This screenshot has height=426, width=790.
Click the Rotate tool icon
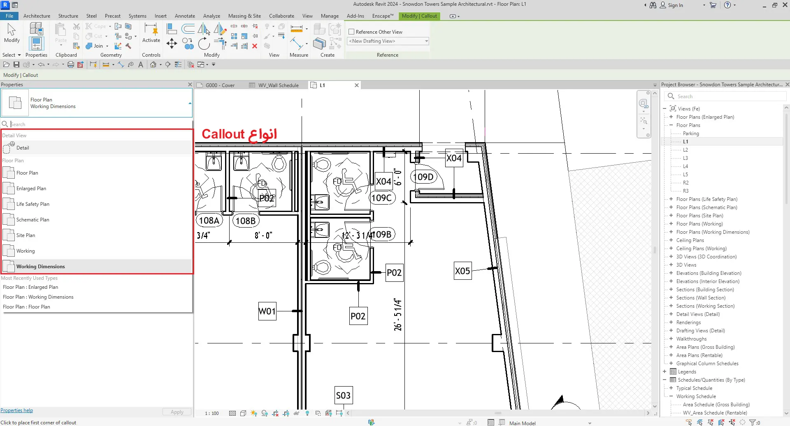pos(204,43)
